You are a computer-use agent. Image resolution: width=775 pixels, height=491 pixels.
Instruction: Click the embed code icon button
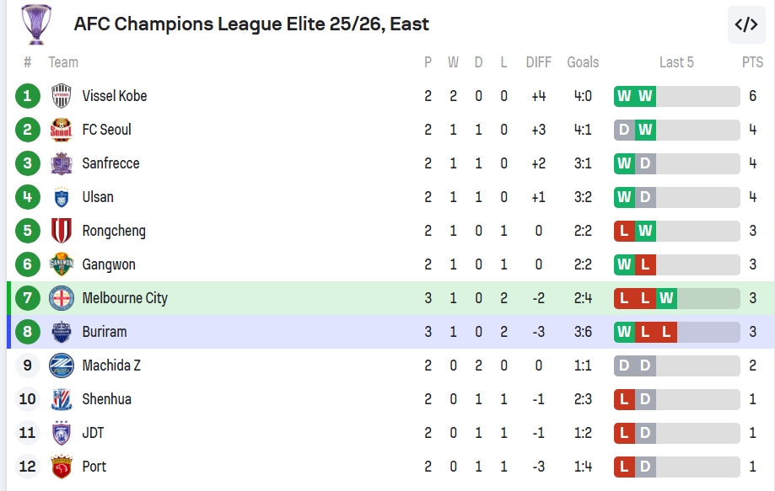tap(746, 24)
